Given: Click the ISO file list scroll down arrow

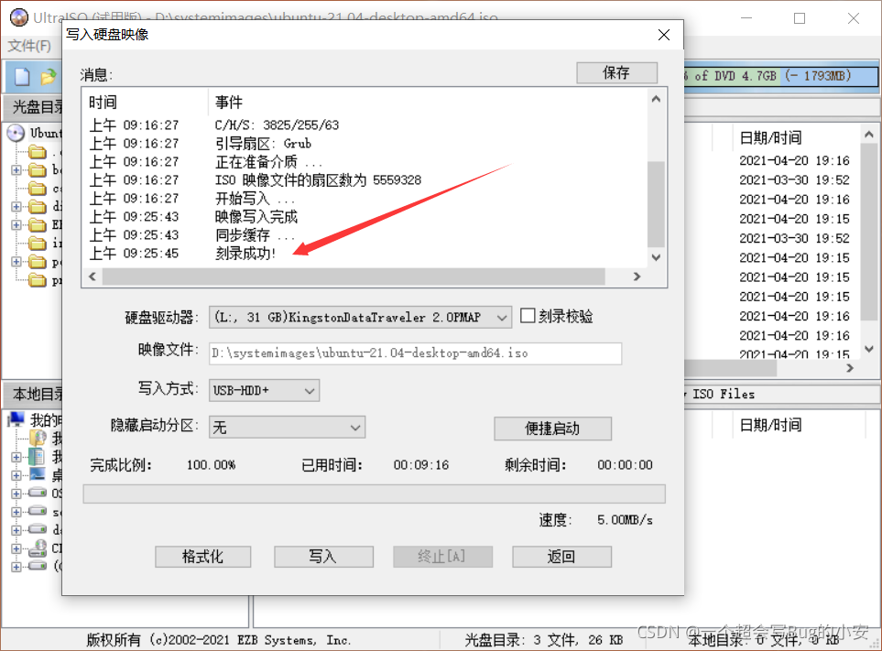Looking at the screenshot, I should tap(869, 349).
